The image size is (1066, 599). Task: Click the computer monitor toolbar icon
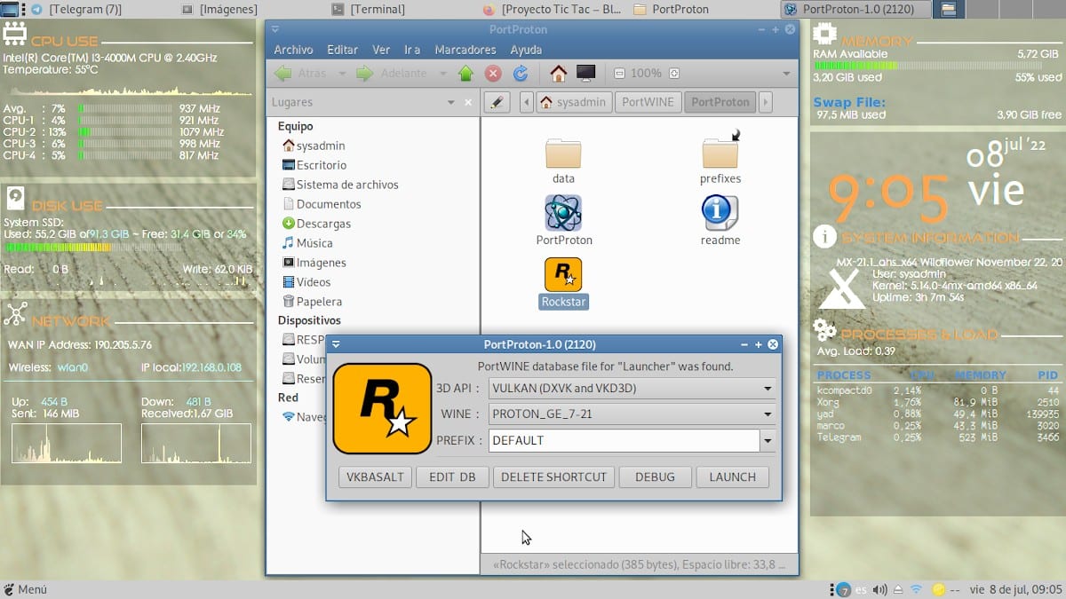[x=585, y=74]
